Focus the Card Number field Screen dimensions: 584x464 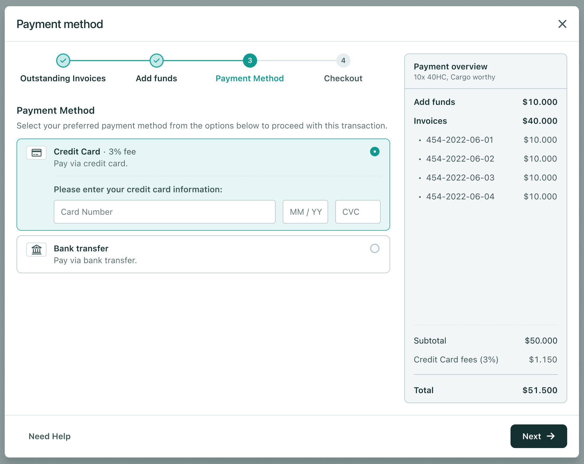coord(165,212)
